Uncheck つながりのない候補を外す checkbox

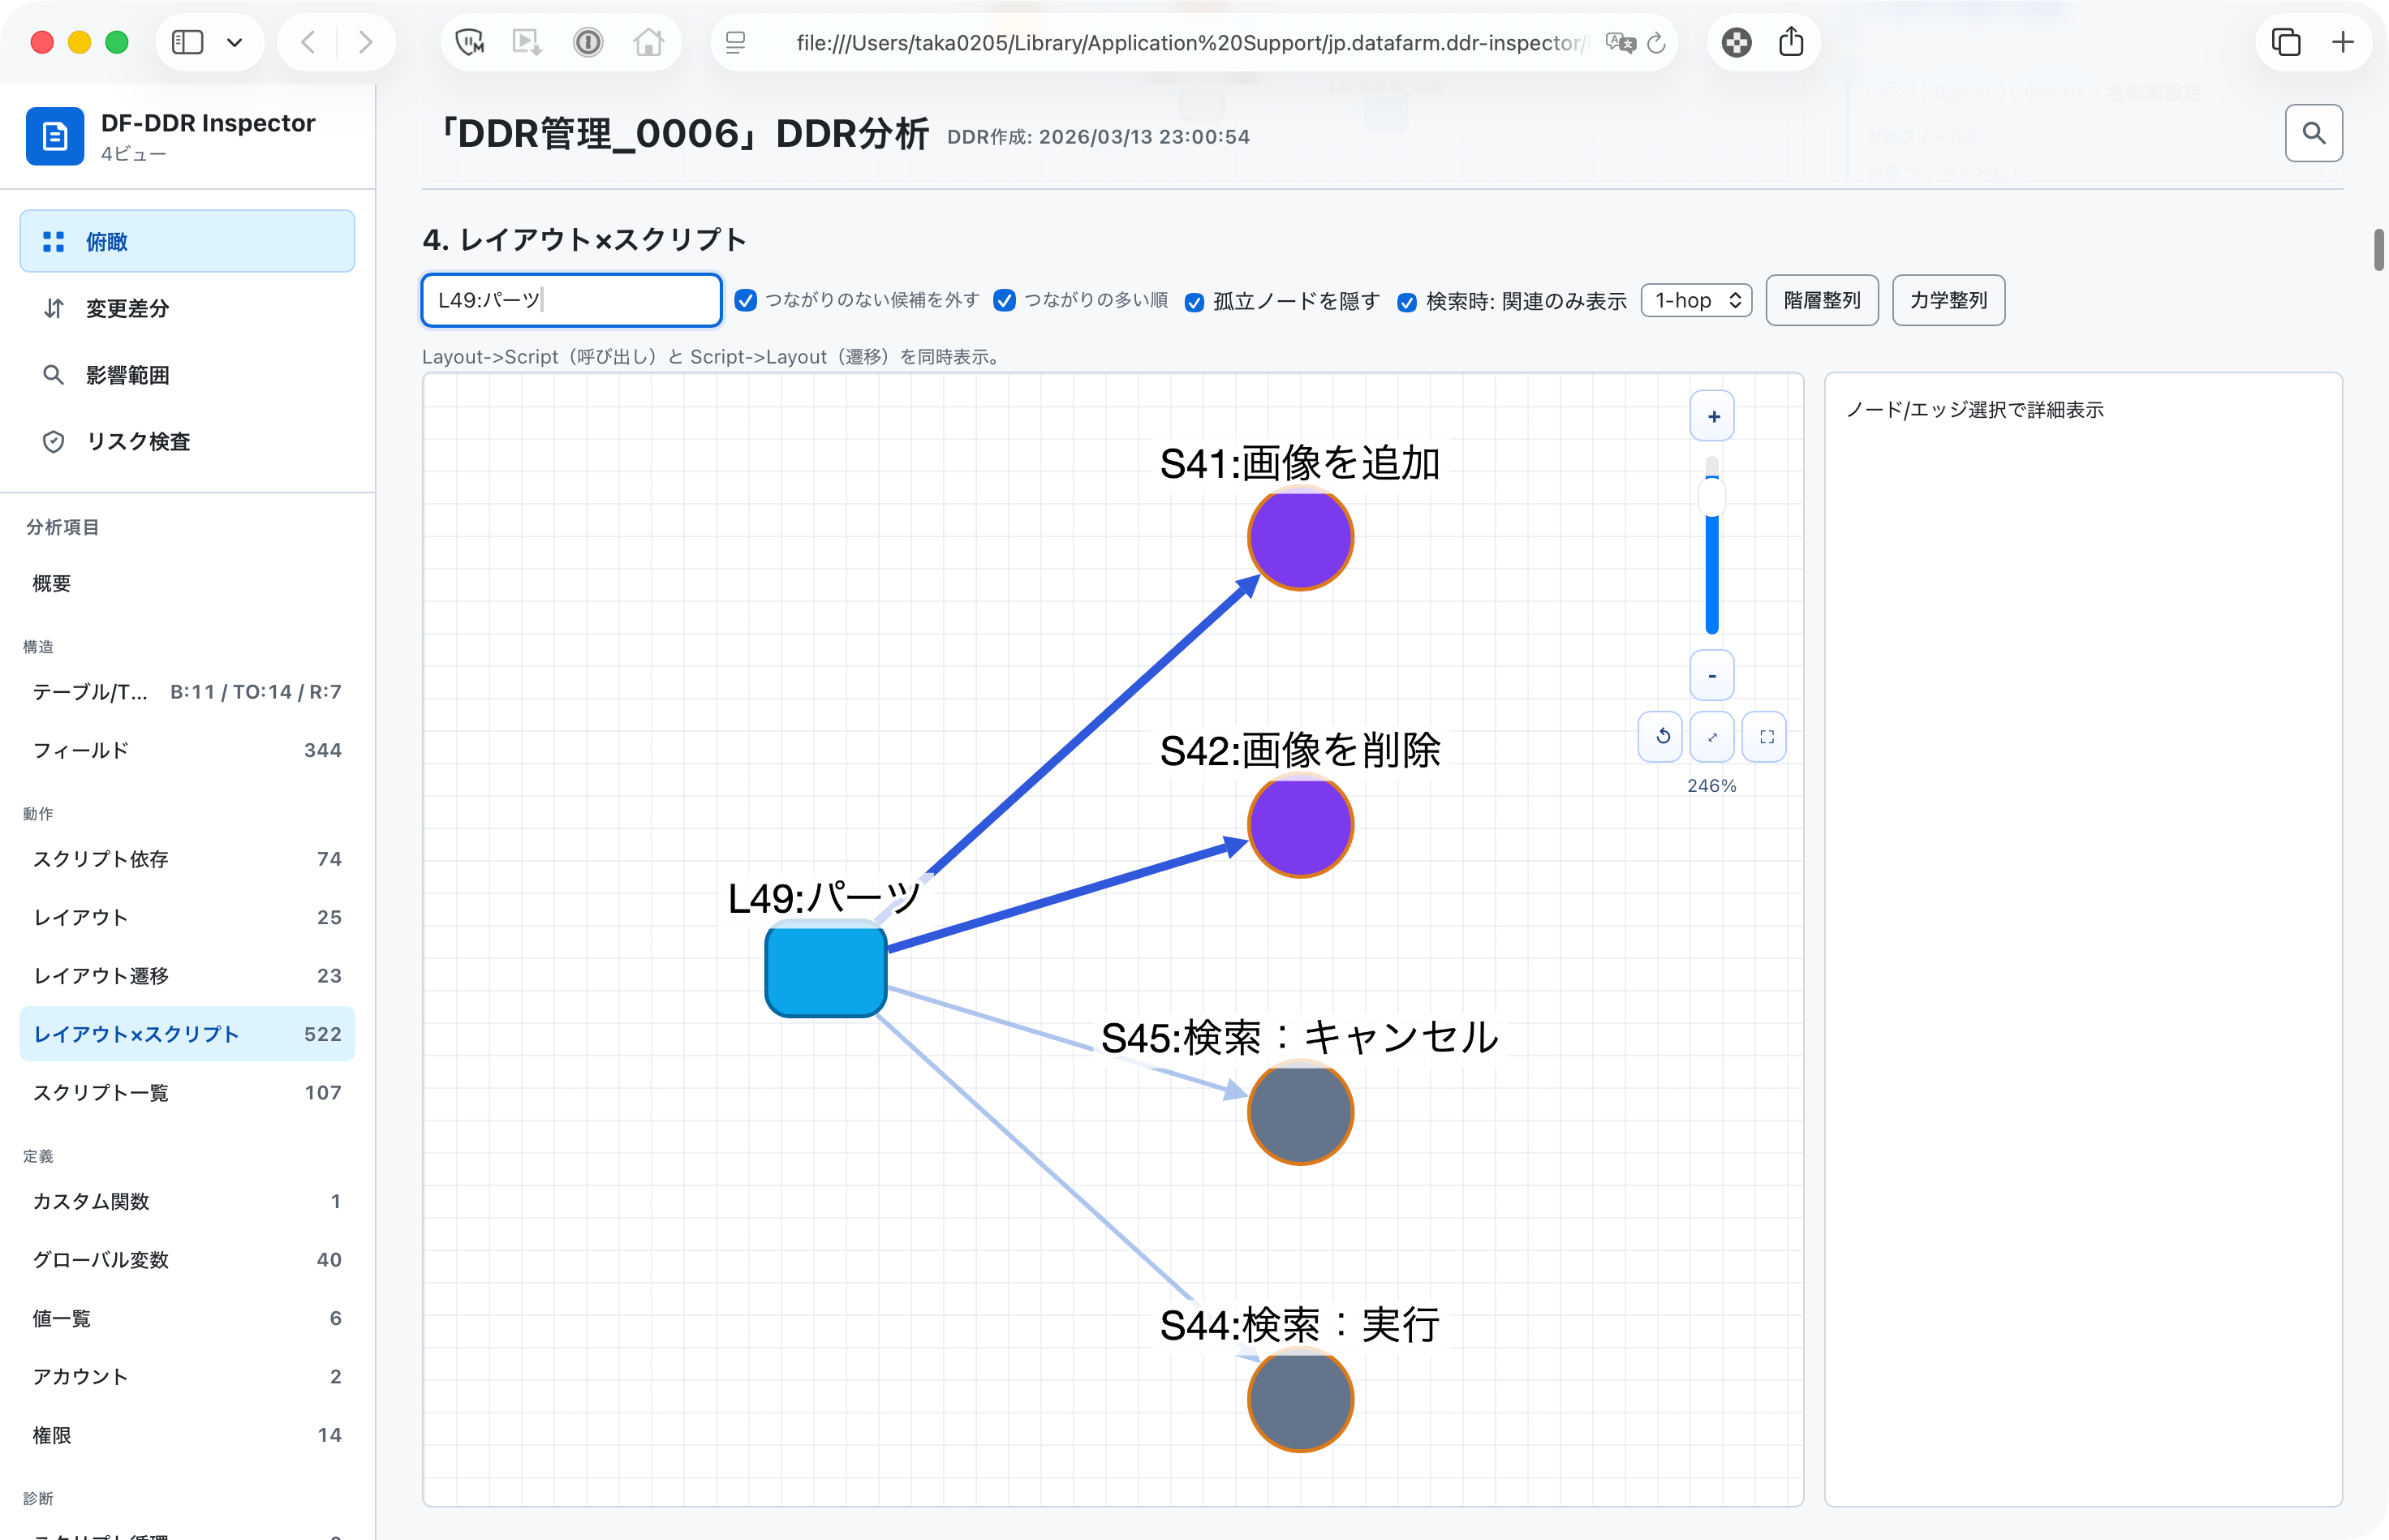pyautogui.click(x=745, y=300)
